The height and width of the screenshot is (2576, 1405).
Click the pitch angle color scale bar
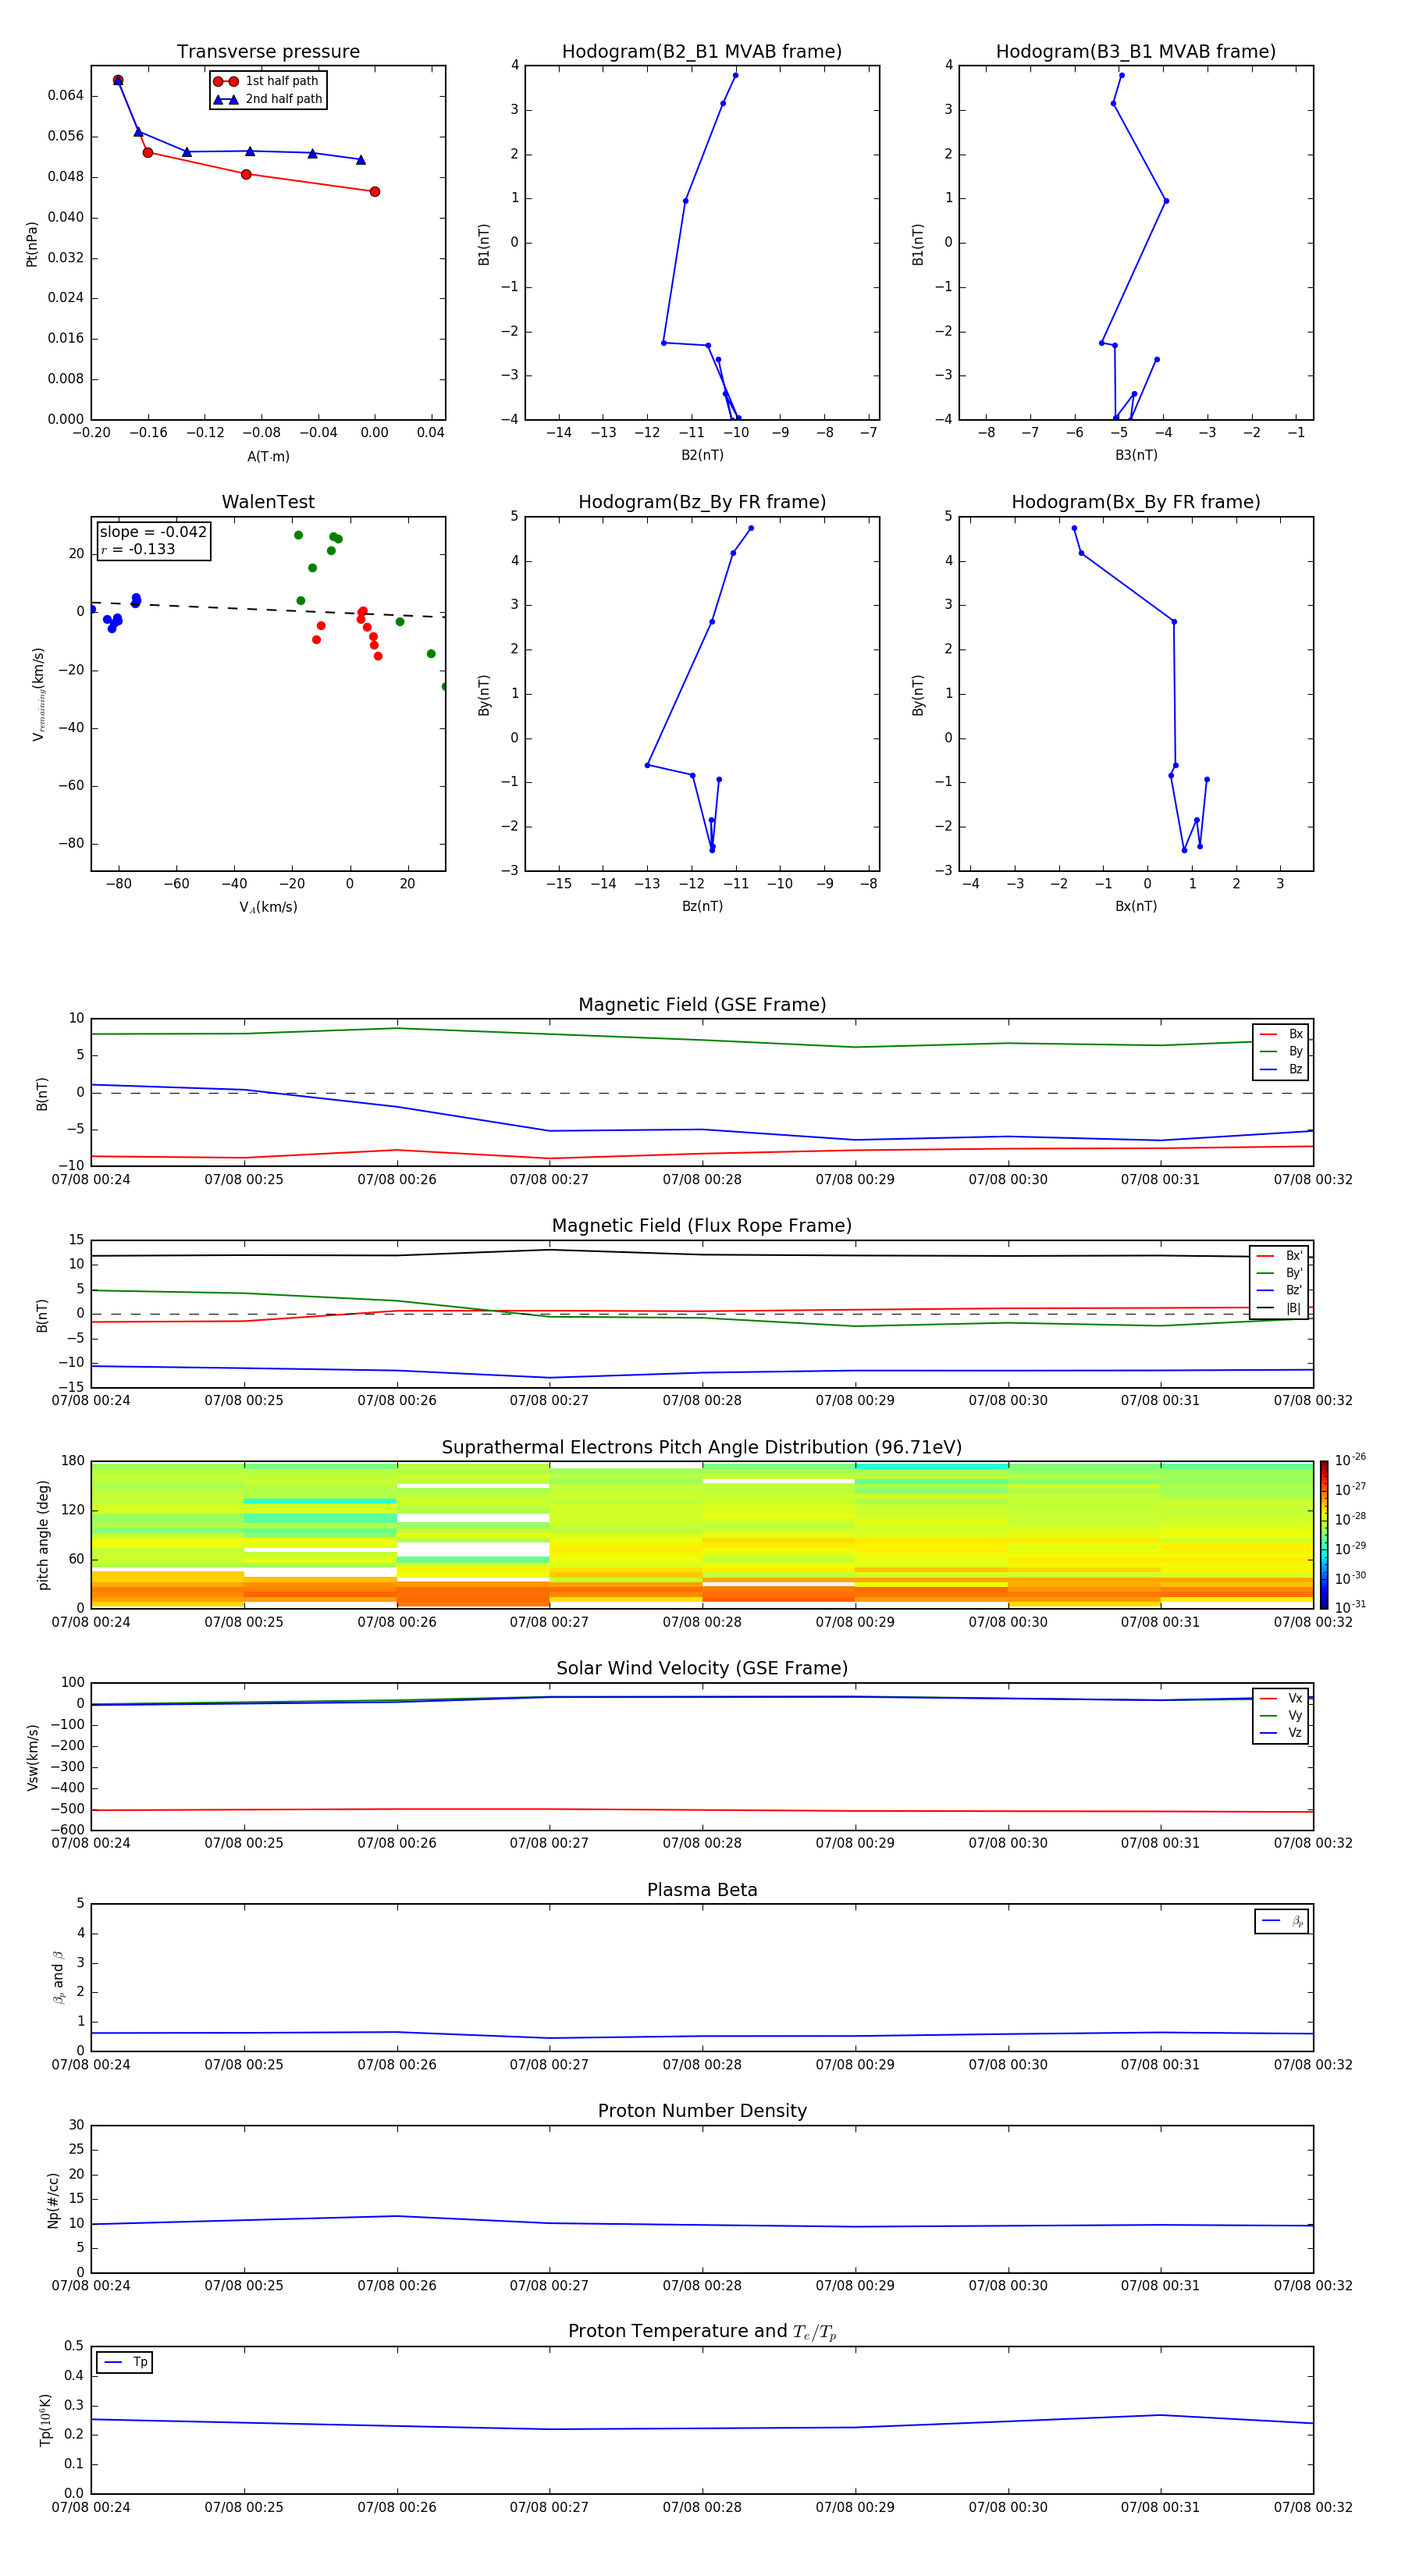pos(1324,1535)
